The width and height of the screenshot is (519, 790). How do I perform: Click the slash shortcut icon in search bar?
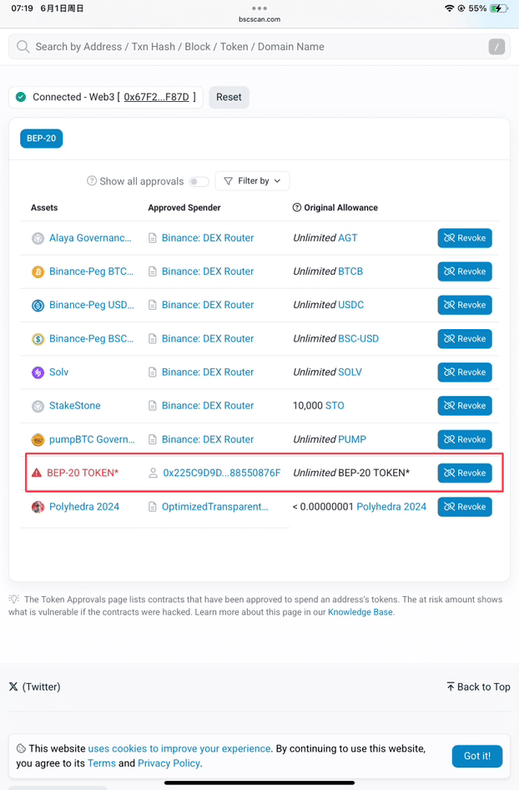point(496,47)
